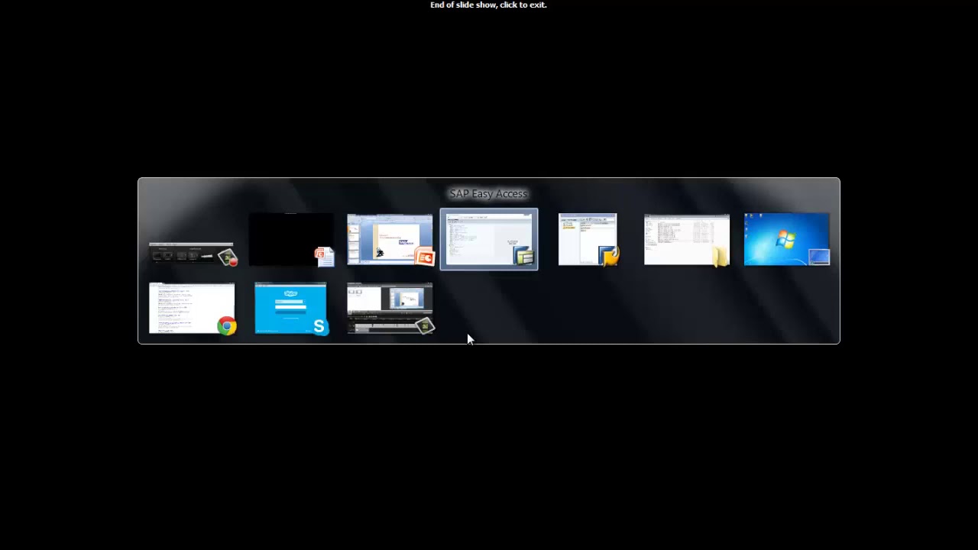The width and height of the screenshot is (978, 550).
Task: Switch to the Camtasia Recorder window thumbnail
Action: (x=193, y=254)
